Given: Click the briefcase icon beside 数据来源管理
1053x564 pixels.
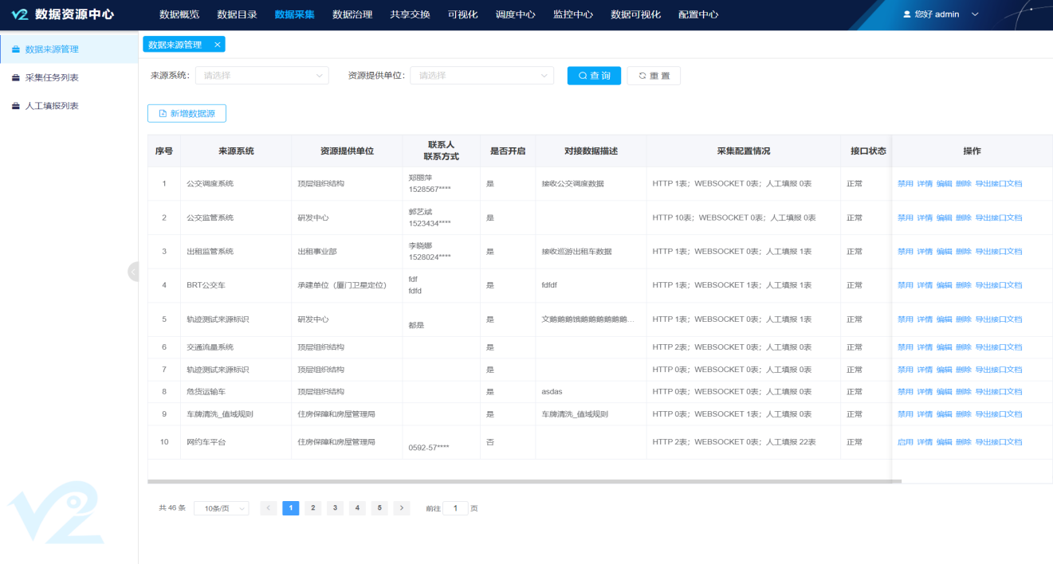Looking at the screenshot, I should pyautogui.click(x=15, y=49).
